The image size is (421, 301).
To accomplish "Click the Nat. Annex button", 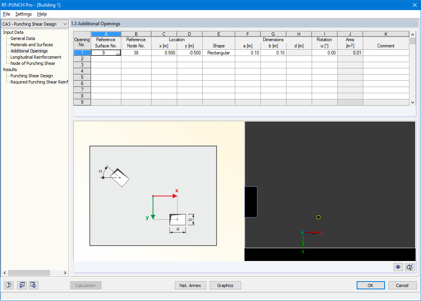I will tap(190, 285).
